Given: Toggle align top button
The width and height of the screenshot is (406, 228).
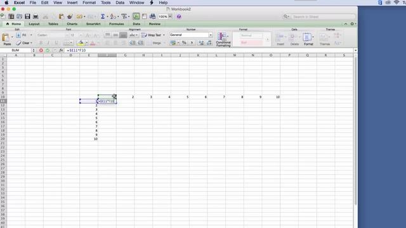Looking at the screenshot, I should pos(107,35).
